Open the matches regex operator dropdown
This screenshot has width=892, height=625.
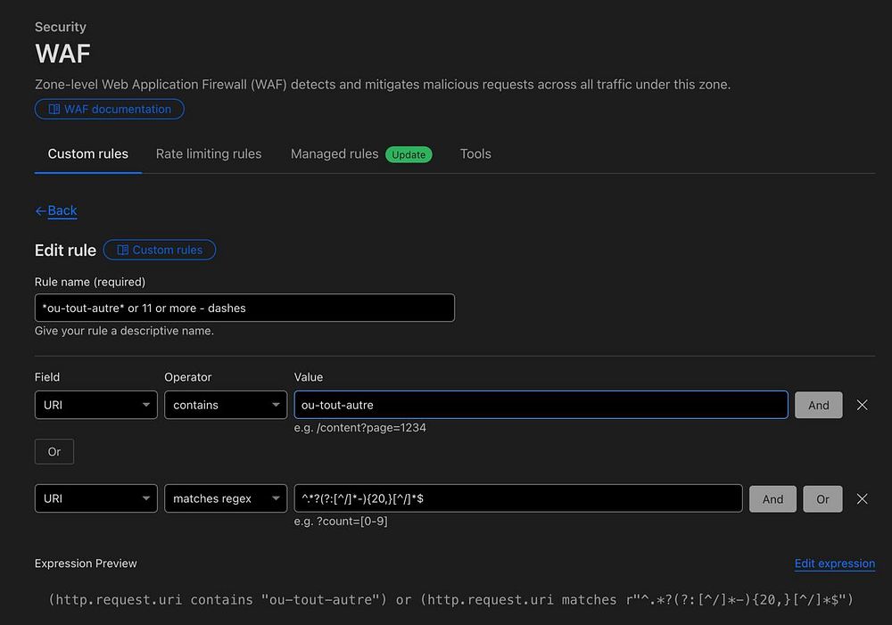coord(226,498)
